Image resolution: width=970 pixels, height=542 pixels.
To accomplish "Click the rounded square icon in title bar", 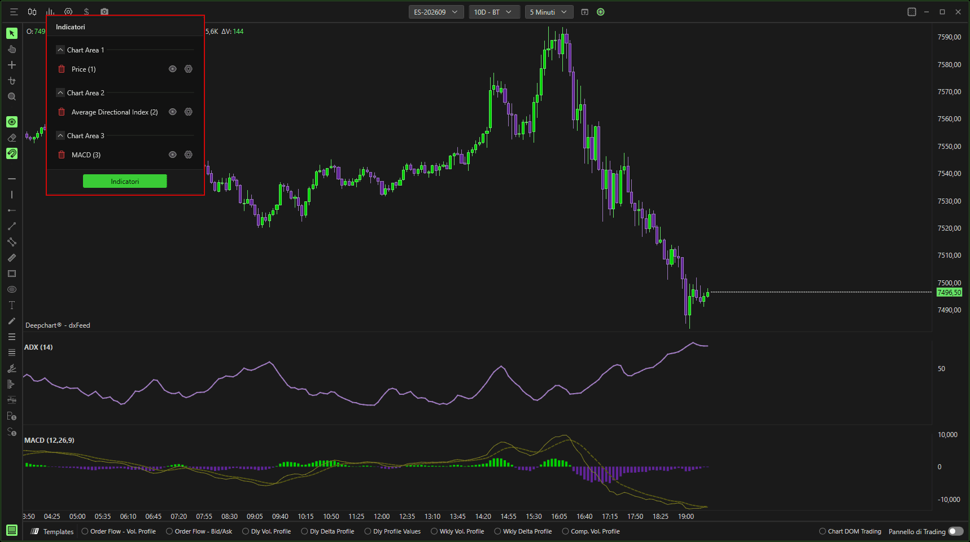I will coord(912,12).
